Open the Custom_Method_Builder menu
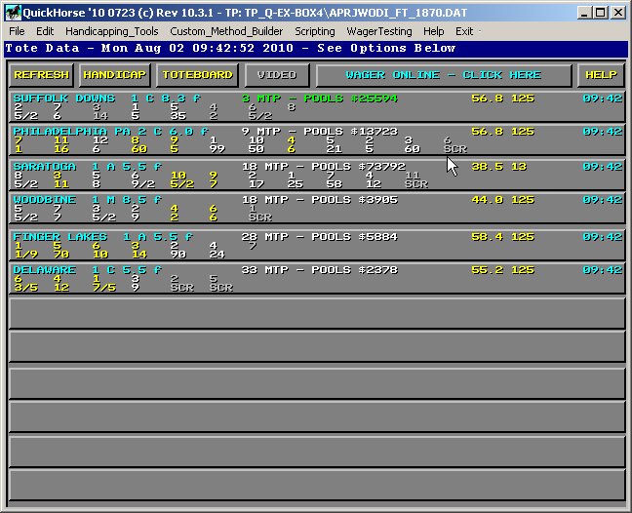This screenshot has height=513, width=632. [x=227, y=31]
